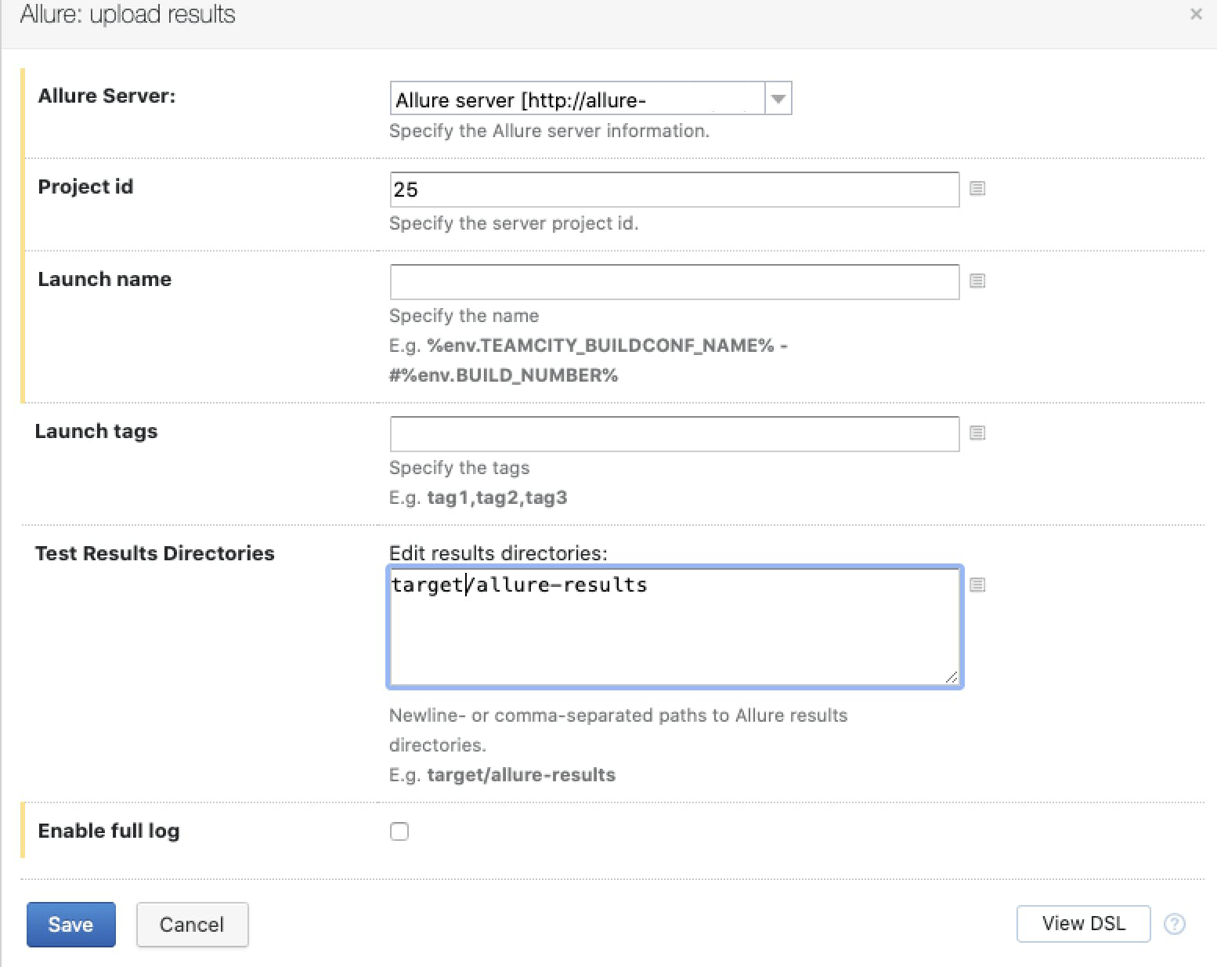Open help via the question mark icon
This screenshot has width=1217, height=967.
(x=1174, y=924)
